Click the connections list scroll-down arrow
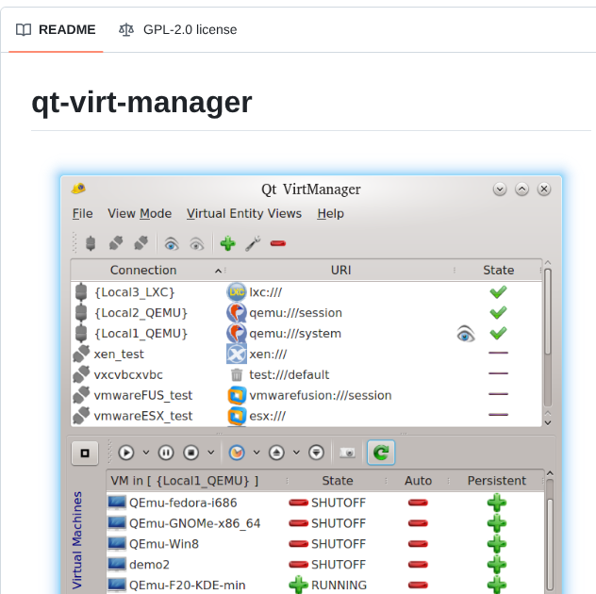This screenshot has width=596, height=594. 548,422
